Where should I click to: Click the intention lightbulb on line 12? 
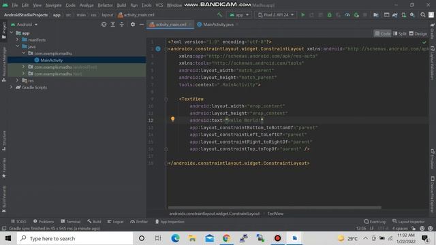click(172, 119)
